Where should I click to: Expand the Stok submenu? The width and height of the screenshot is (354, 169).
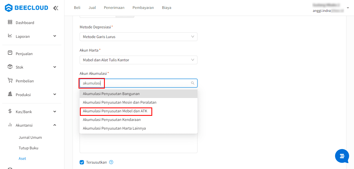point(55,67)
